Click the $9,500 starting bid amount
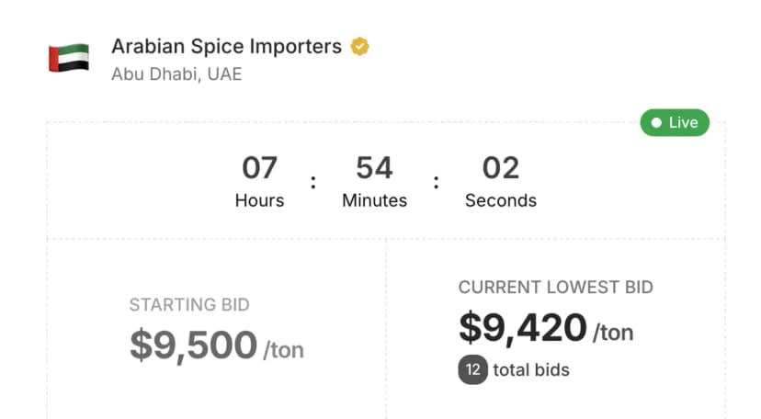This screenshot has width=761, height=419. [193, 345]
